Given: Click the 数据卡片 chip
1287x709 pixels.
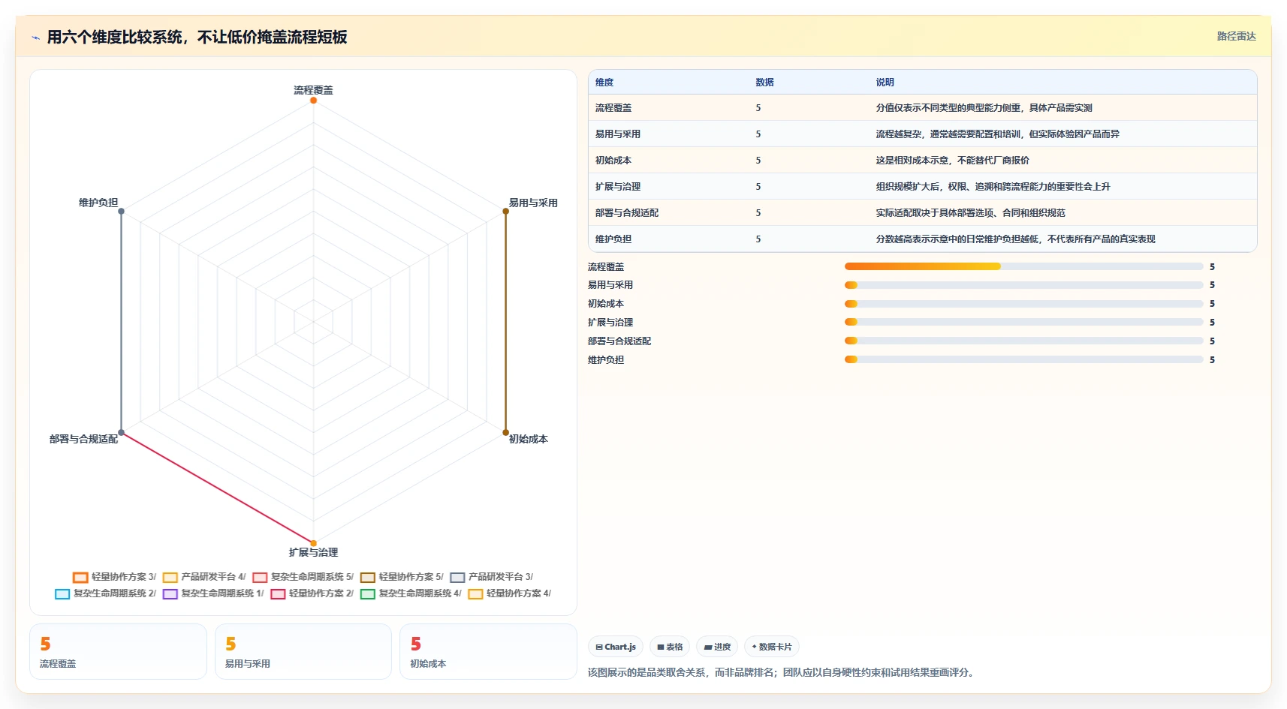Looking at the screenshot, I should click(772, 647).
